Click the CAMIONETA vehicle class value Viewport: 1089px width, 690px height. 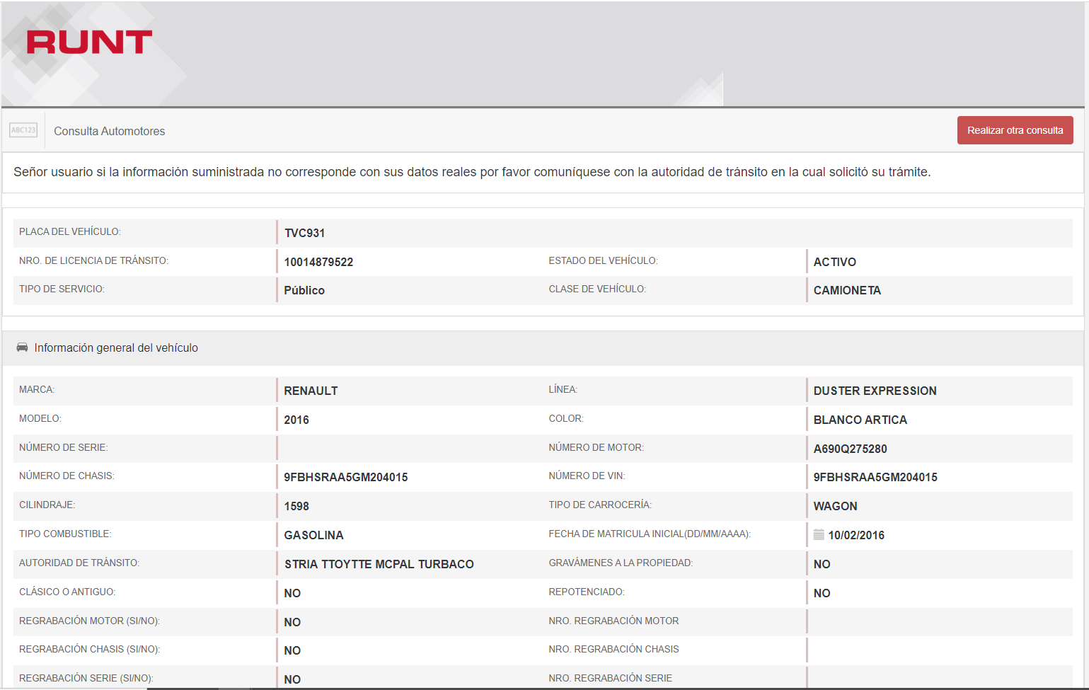[x=847, y=290]
